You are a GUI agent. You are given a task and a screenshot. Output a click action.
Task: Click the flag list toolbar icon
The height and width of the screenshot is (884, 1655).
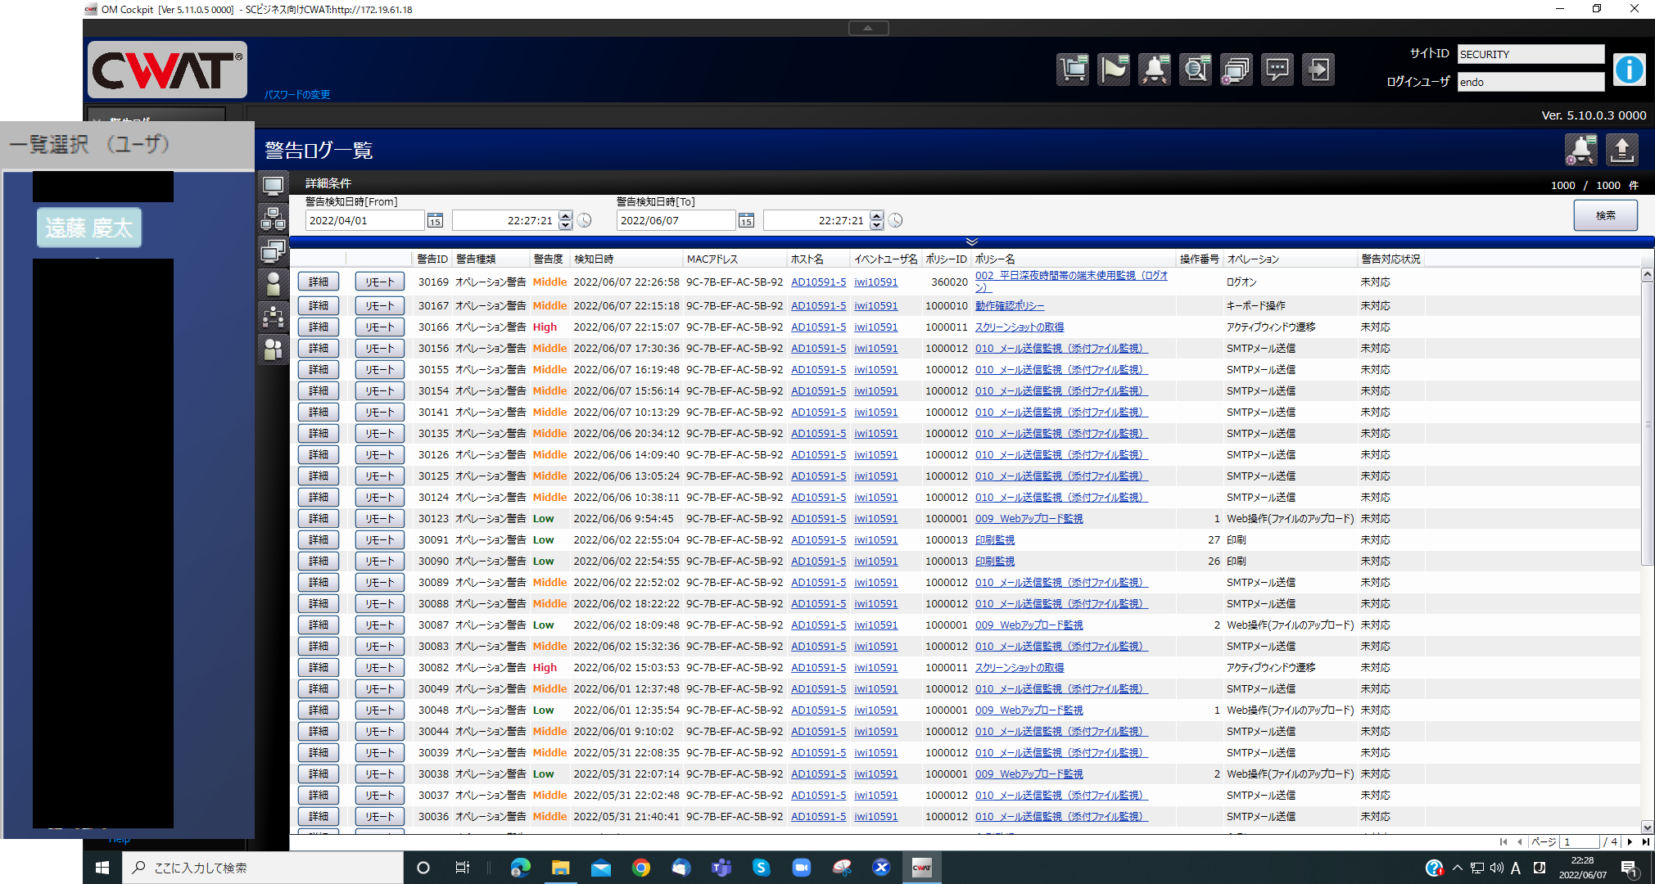coord(1114,70)
